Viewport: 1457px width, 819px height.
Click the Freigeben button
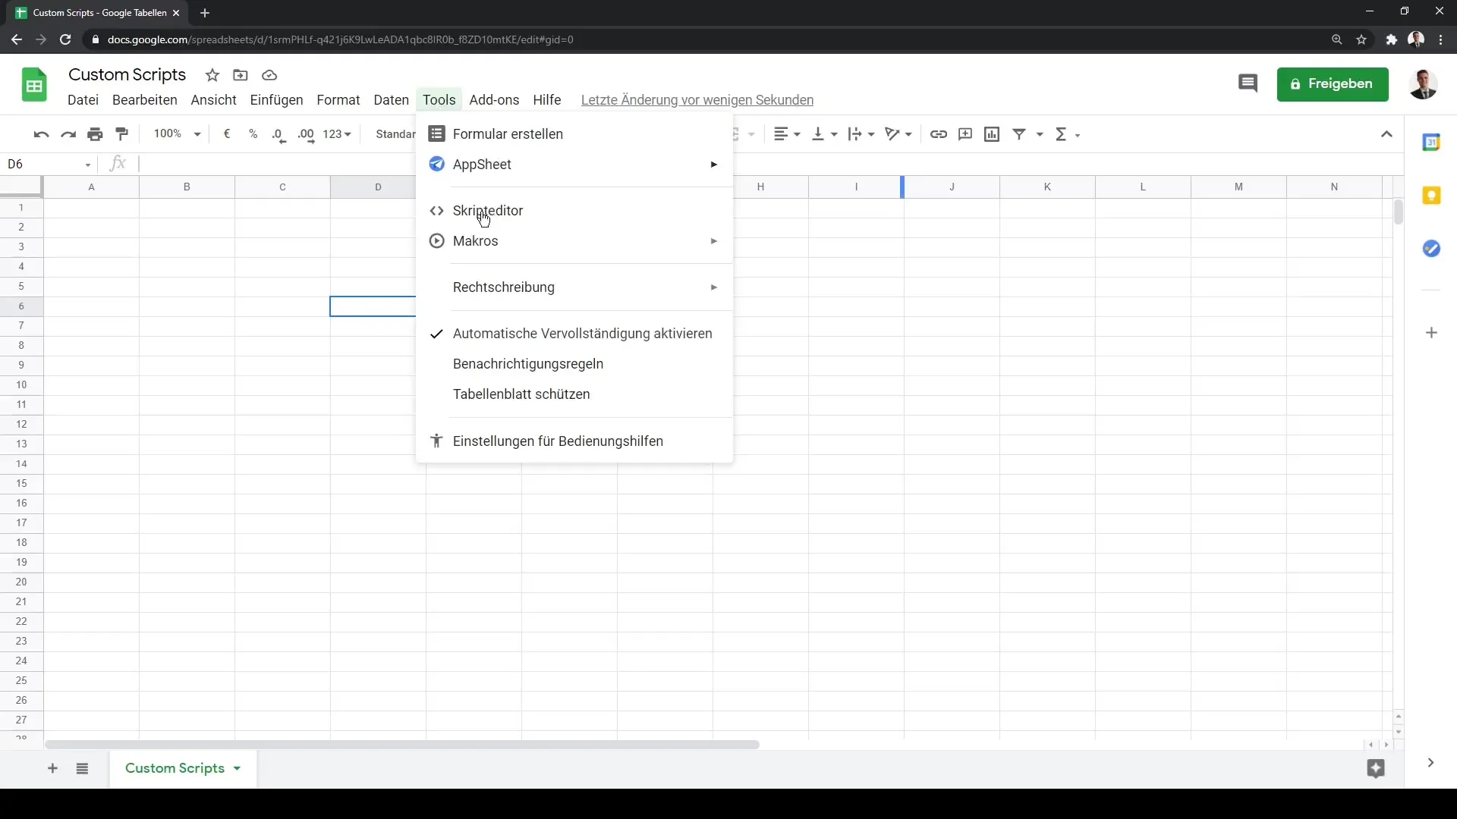(1333, 83)
